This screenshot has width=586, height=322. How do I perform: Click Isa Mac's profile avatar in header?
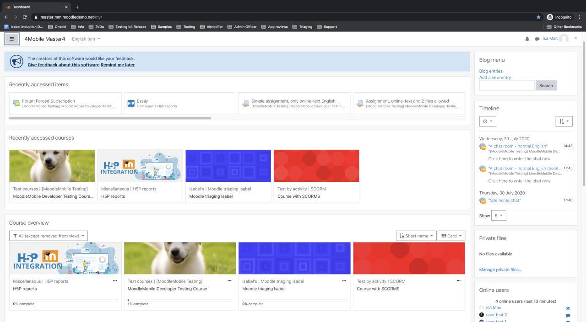pos(564,39)
